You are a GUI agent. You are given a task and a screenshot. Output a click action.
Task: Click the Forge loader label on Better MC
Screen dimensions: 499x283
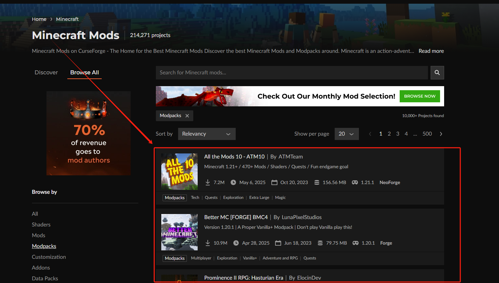pyautogui.click(x=386, y=243)
